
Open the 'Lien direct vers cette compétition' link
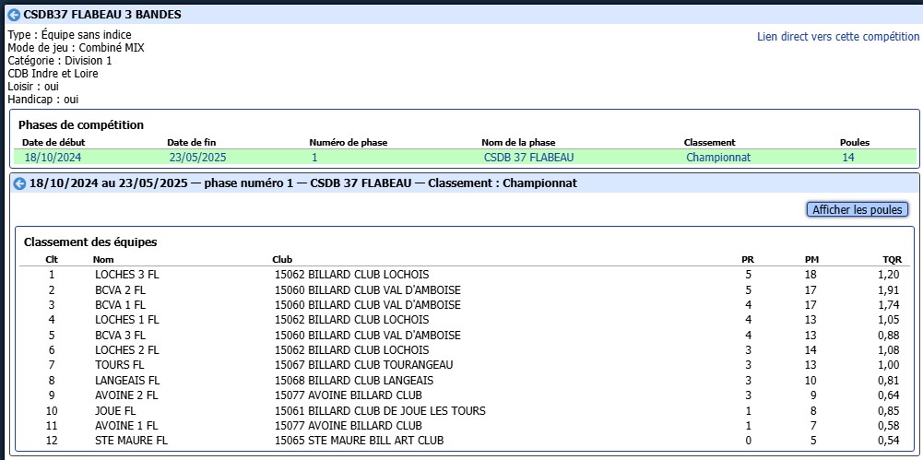click(x=838, y=37)
